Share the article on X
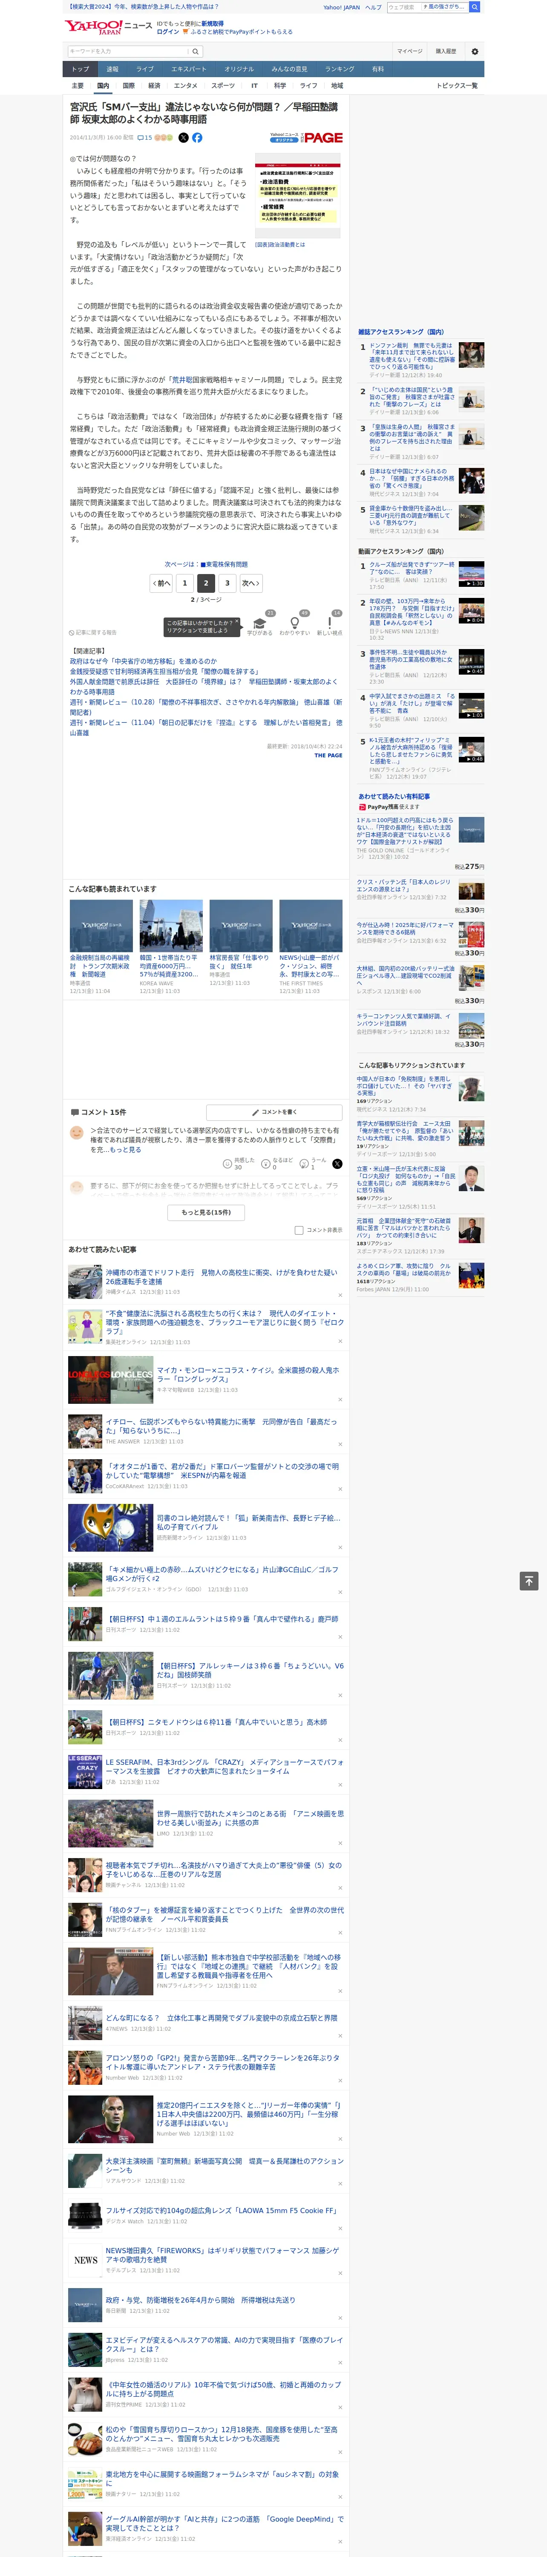 pos(183,138)
